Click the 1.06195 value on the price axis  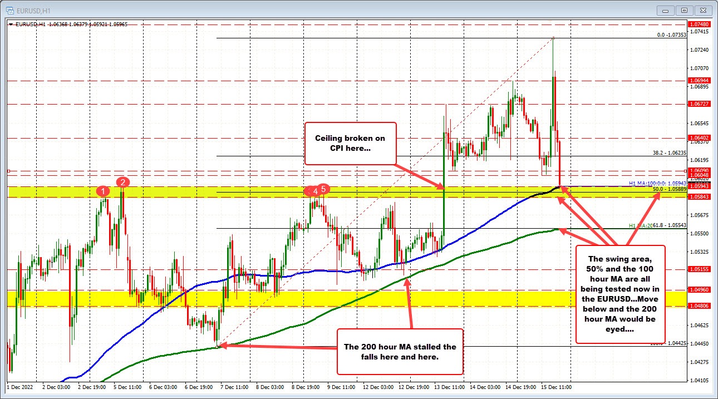coord(699,160)
